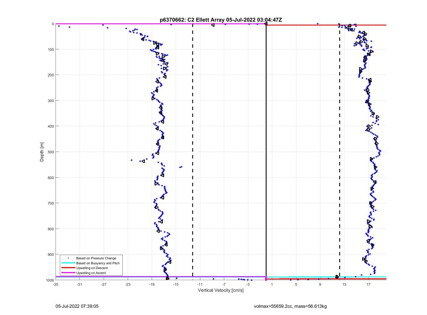The height and width of the screenshot is (315, 427).
Task: Click the x-axis tick label -3
Action: point(248,284)
